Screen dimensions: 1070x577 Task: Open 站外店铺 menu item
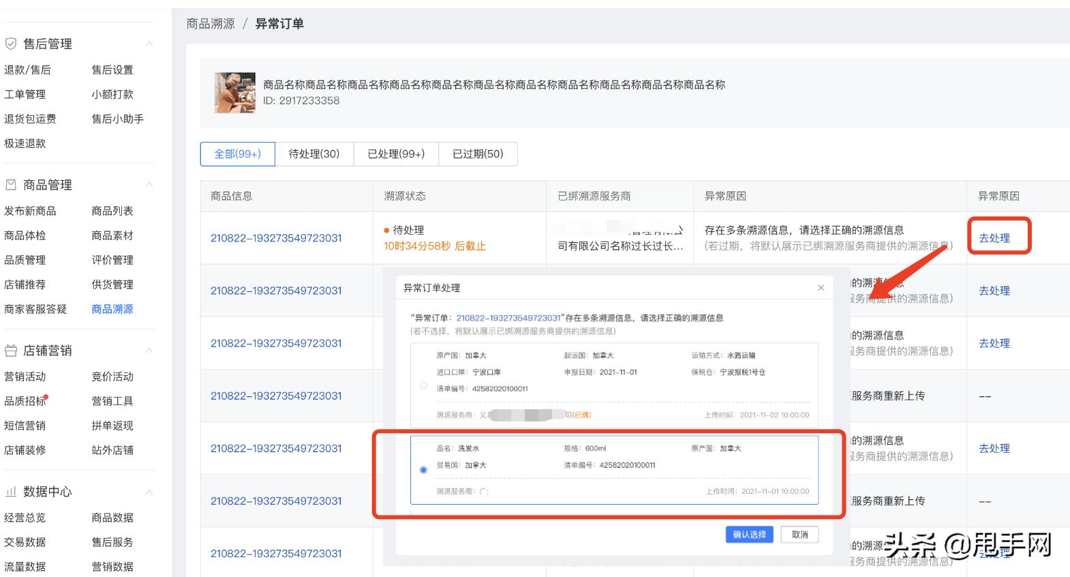tap(112, 450)
